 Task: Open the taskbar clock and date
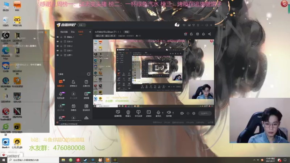pyautogui.click(x=270, y=160)
